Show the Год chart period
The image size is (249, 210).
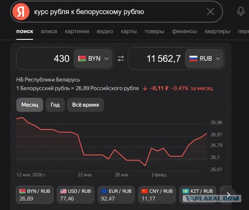tap(55, 105)
